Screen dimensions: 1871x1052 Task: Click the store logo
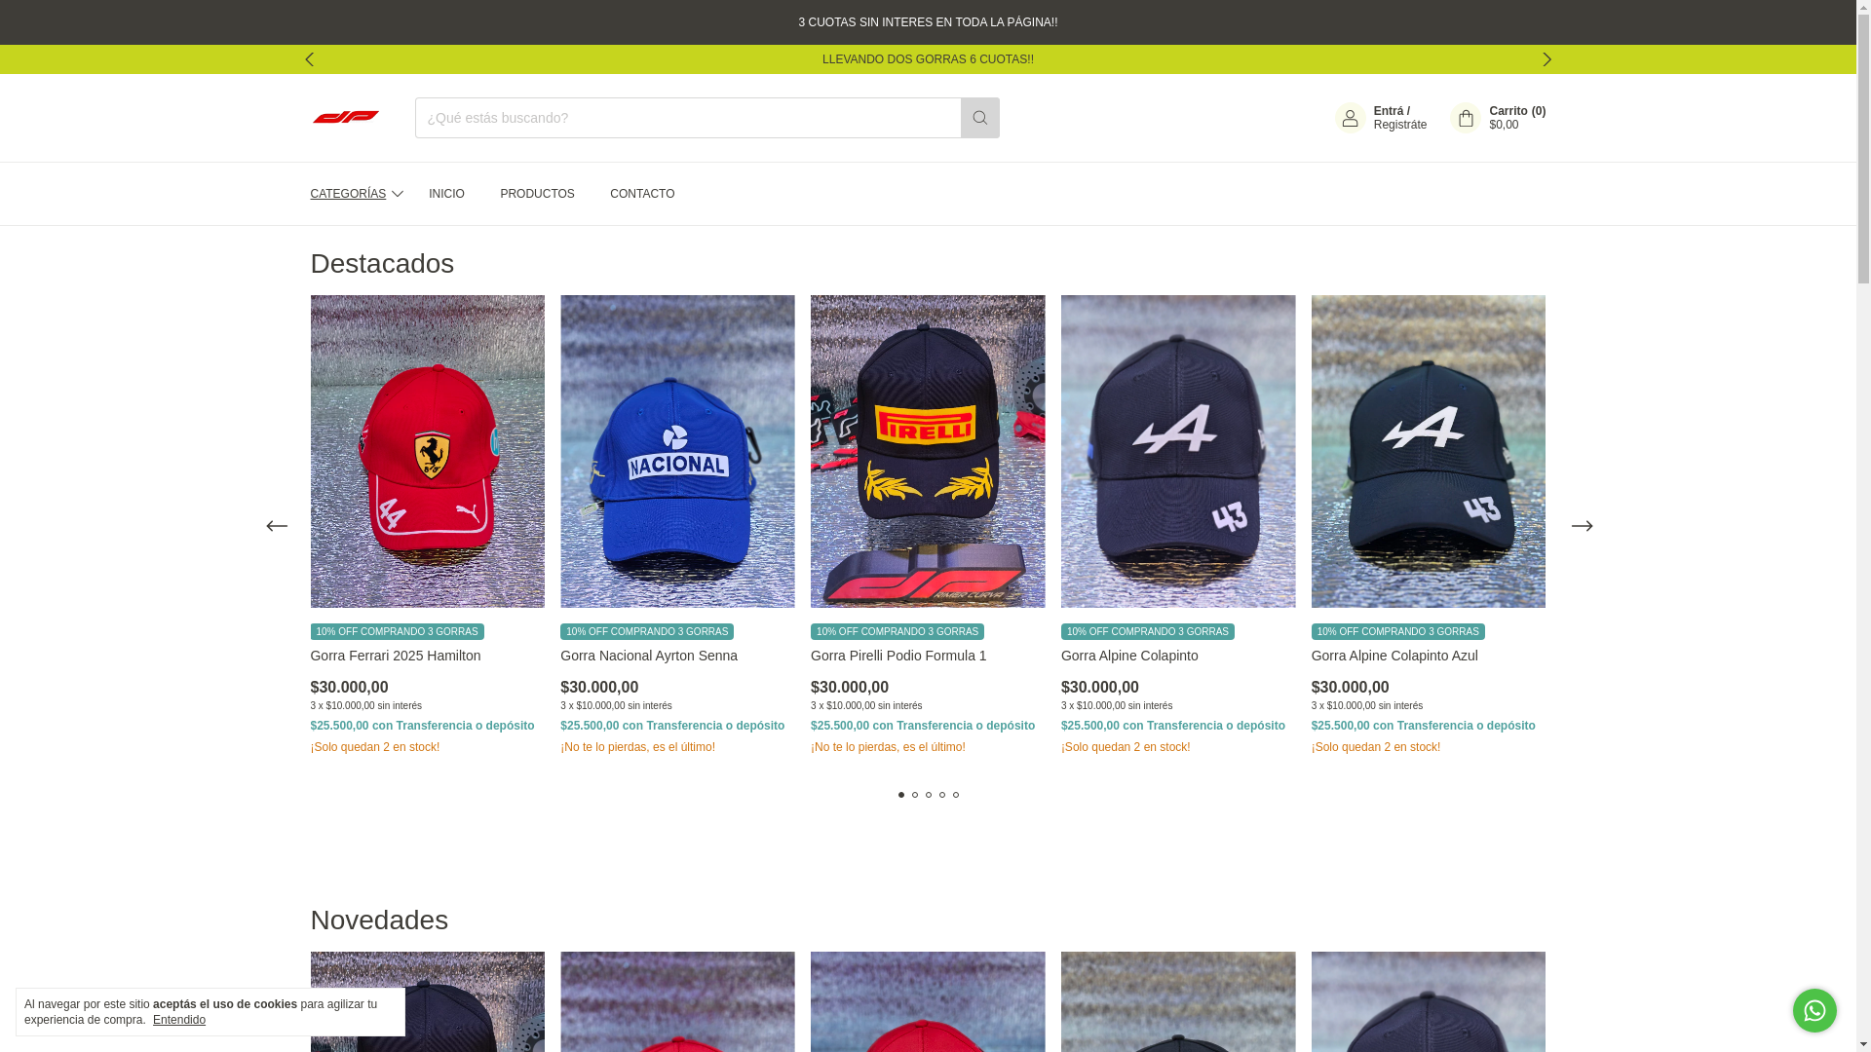tap(345, 117)
